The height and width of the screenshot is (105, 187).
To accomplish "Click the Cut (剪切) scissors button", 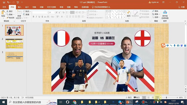I will pyautogui.click(x=10, y=11).
